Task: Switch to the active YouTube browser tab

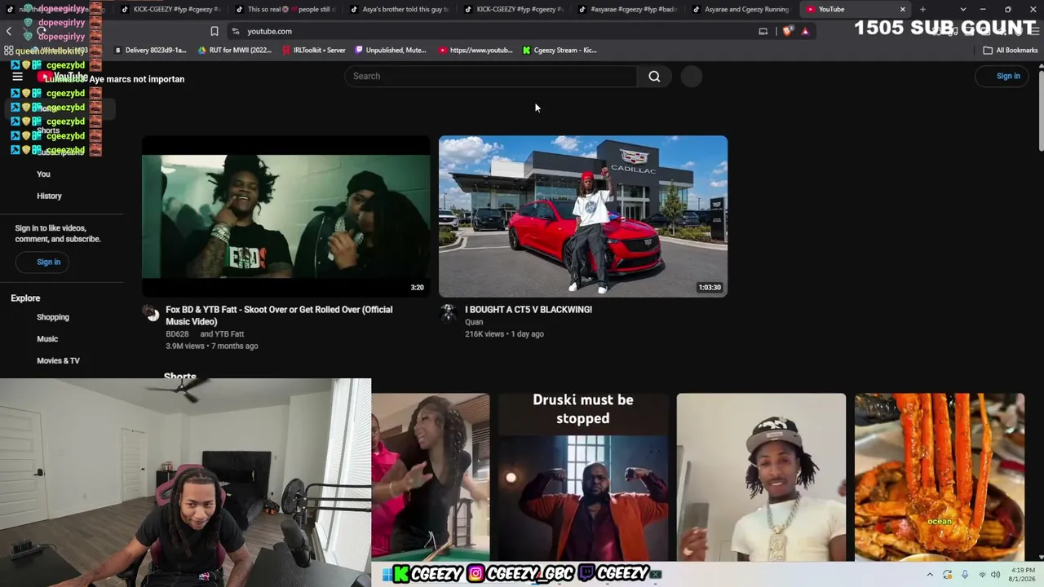Action: [x=855, y=9]
